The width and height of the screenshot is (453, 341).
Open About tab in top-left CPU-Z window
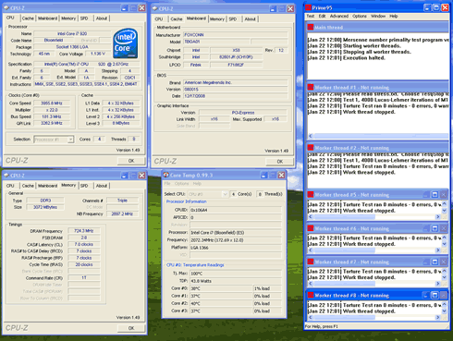(x=102, y=18)
